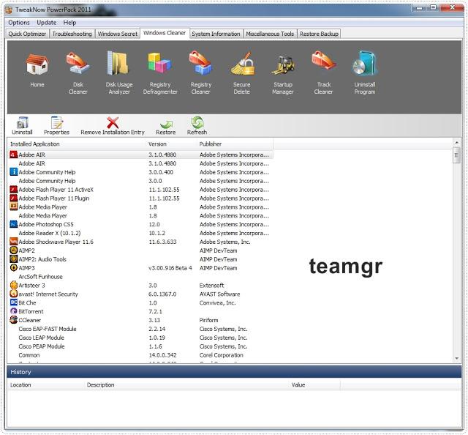Select the Adobe Flash Player 11 Plugin row
This screenshot has height=435, width=468.
[x=141, y=198]
